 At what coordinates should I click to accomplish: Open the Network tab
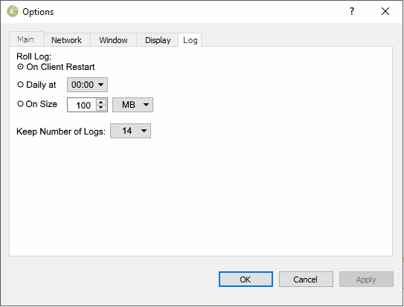[x=67, y=40]
